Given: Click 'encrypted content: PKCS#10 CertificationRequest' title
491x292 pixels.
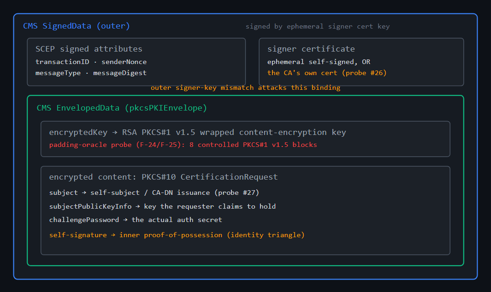Looking at the screenshot, I should (x=164, y=177).
